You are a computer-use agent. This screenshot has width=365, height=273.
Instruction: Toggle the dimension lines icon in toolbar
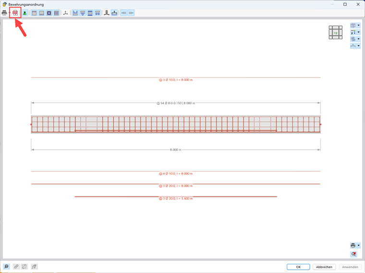(x=75, y=13)
